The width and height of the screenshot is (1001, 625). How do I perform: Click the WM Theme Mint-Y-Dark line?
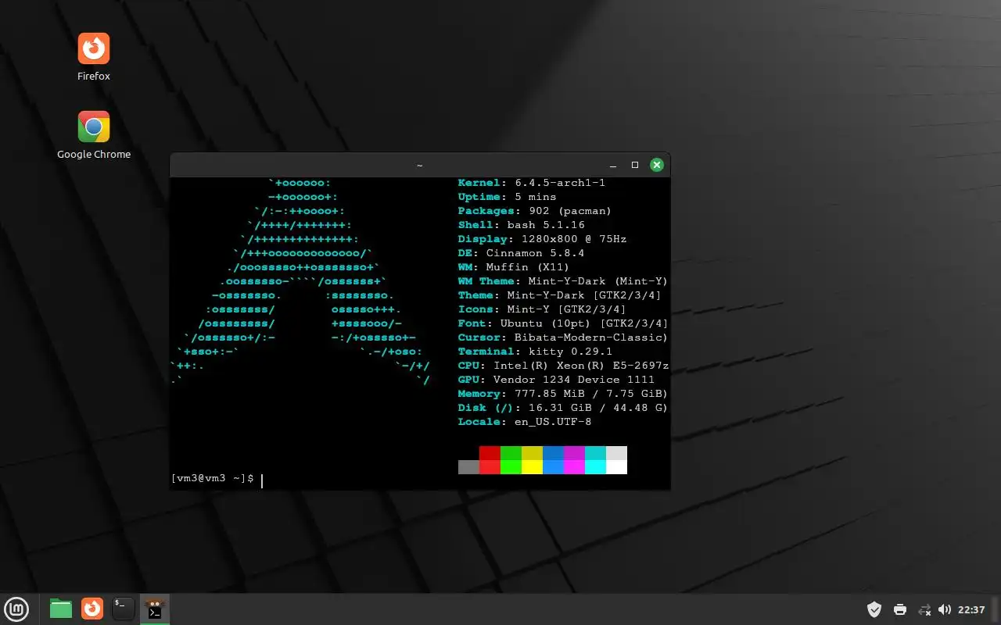(563, 281)
